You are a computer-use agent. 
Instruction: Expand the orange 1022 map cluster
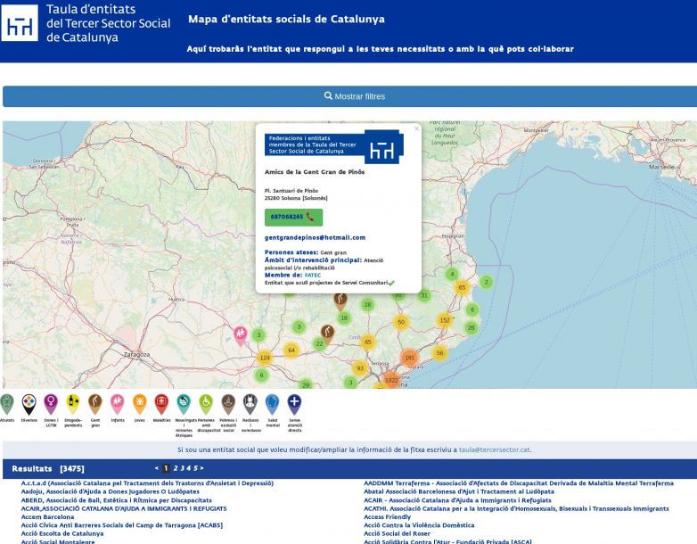point(391,381)
